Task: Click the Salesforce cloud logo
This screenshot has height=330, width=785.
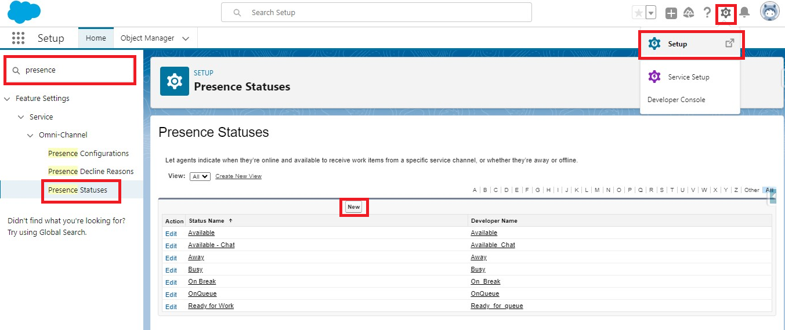Action: [x=24, y=12]
